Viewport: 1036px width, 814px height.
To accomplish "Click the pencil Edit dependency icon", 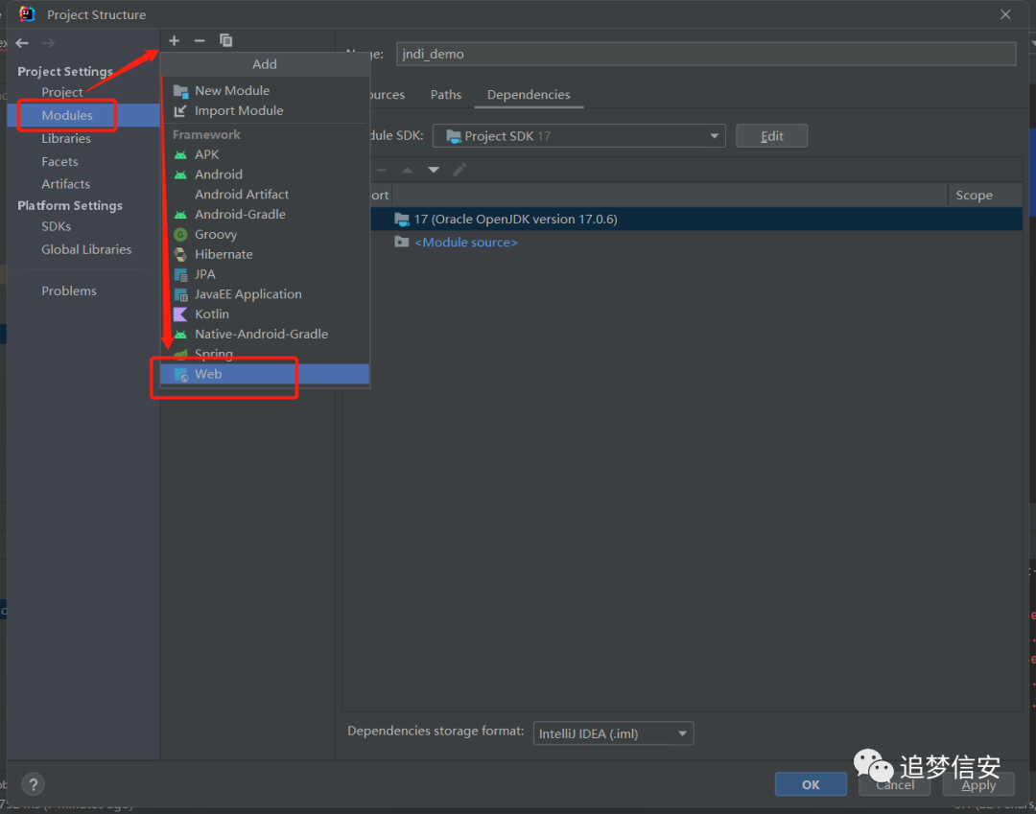I will pos(459,170).
